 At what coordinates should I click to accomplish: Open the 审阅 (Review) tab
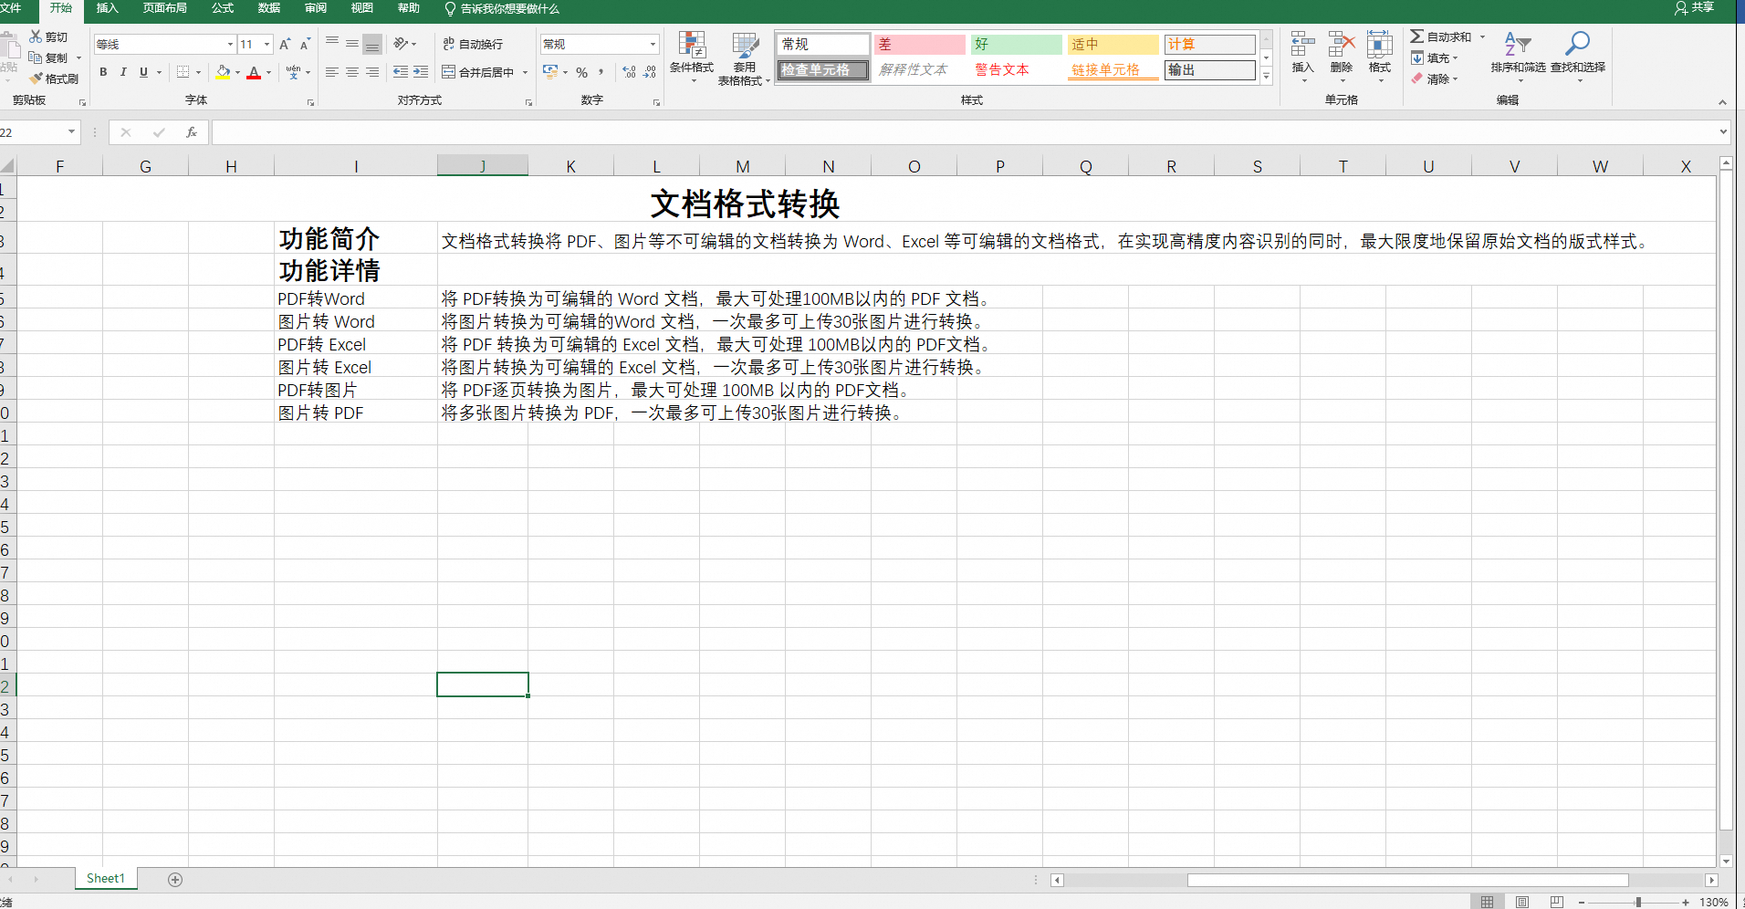316,8
